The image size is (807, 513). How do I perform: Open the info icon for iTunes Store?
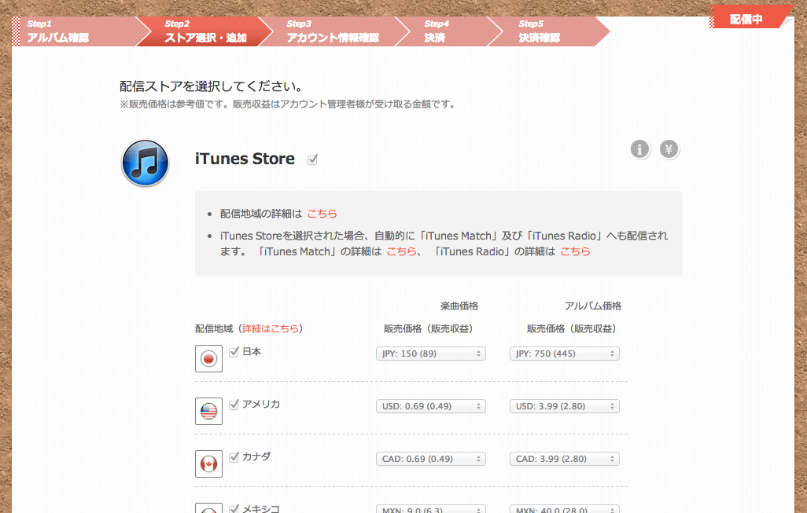pyautogui.click(x=639, y=149)
